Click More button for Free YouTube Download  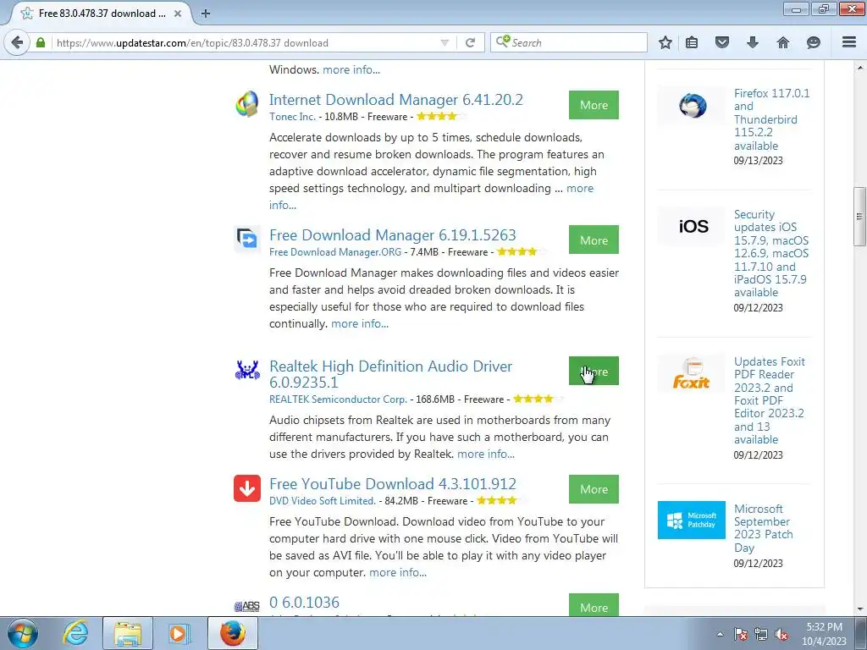[594, 489]
